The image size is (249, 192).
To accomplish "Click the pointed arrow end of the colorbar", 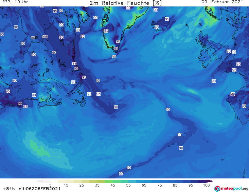I will click(x=211, y=181).
